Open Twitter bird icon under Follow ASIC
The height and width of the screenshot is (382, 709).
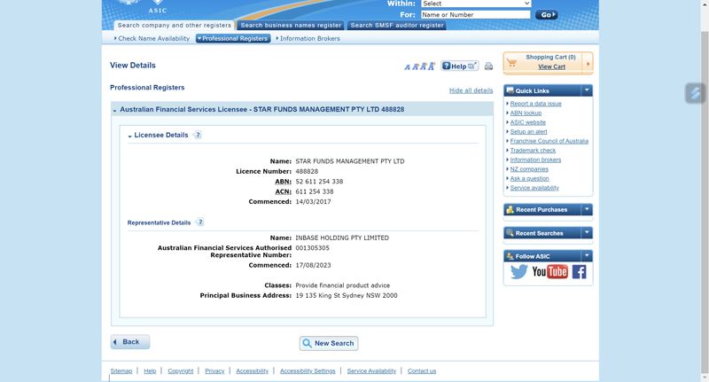point(518,272)
